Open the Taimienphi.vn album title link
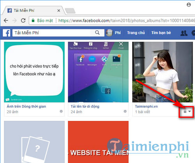Viewport: 195px width, 163px height. point(146,106)
